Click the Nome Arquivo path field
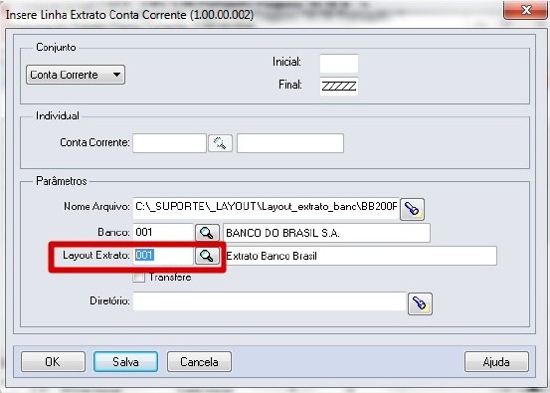 click(x=267, y=208)
